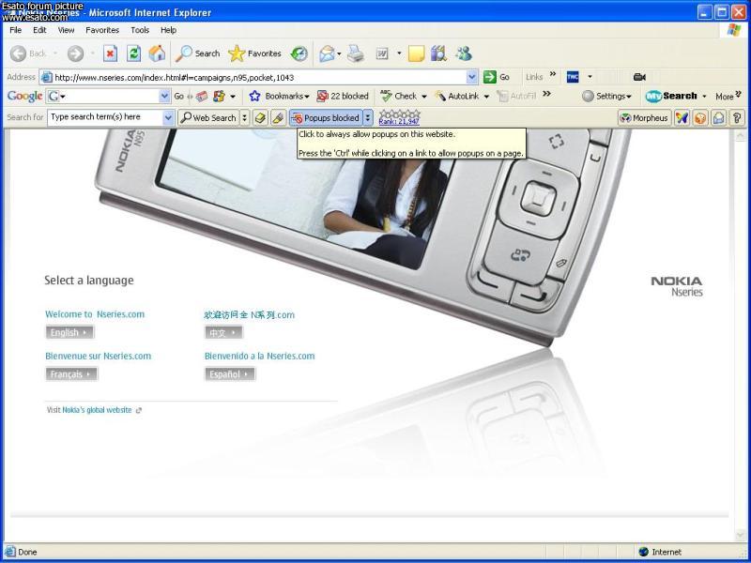Expand the Search for terms dropdown
Screen dimensions: 751x563
[168, 118]
